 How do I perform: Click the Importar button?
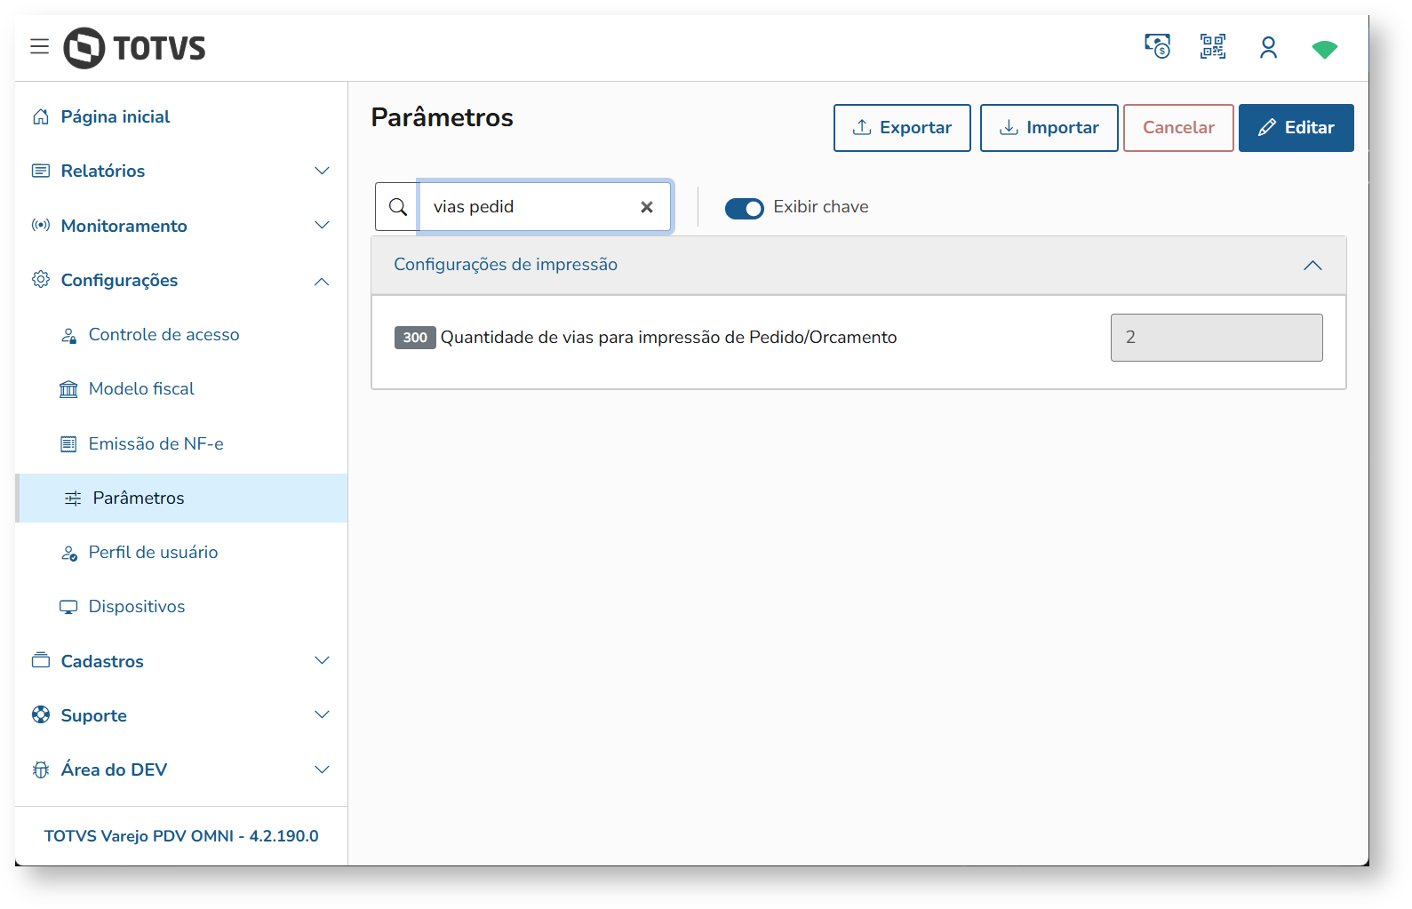pos(1049,128)
